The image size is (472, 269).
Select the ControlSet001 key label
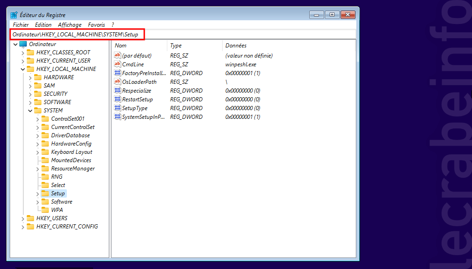tap(68, 119)
